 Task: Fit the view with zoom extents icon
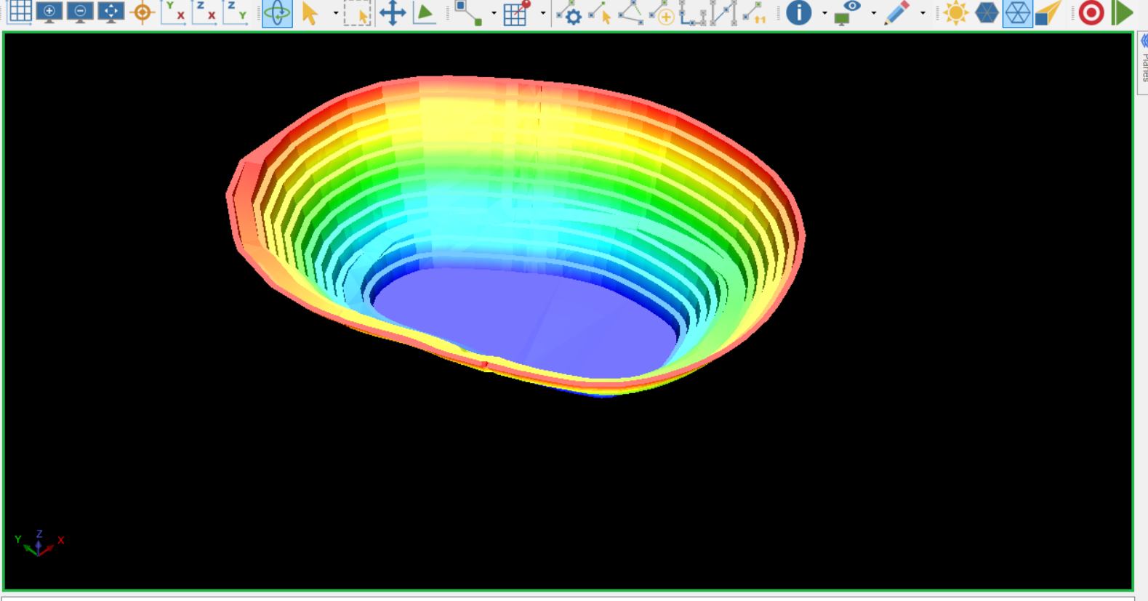(x=111, y=12)
